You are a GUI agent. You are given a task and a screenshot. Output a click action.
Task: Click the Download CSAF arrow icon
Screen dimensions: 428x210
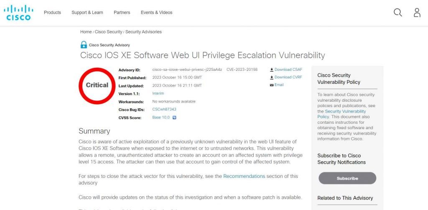click(x=272, y=70)
